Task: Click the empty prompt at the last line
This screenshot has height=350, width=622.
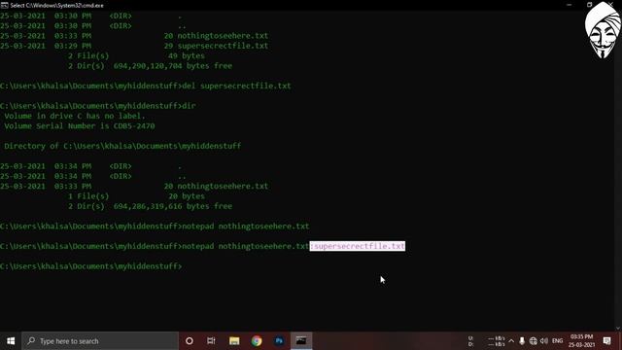Action: [x=91, y=266]
